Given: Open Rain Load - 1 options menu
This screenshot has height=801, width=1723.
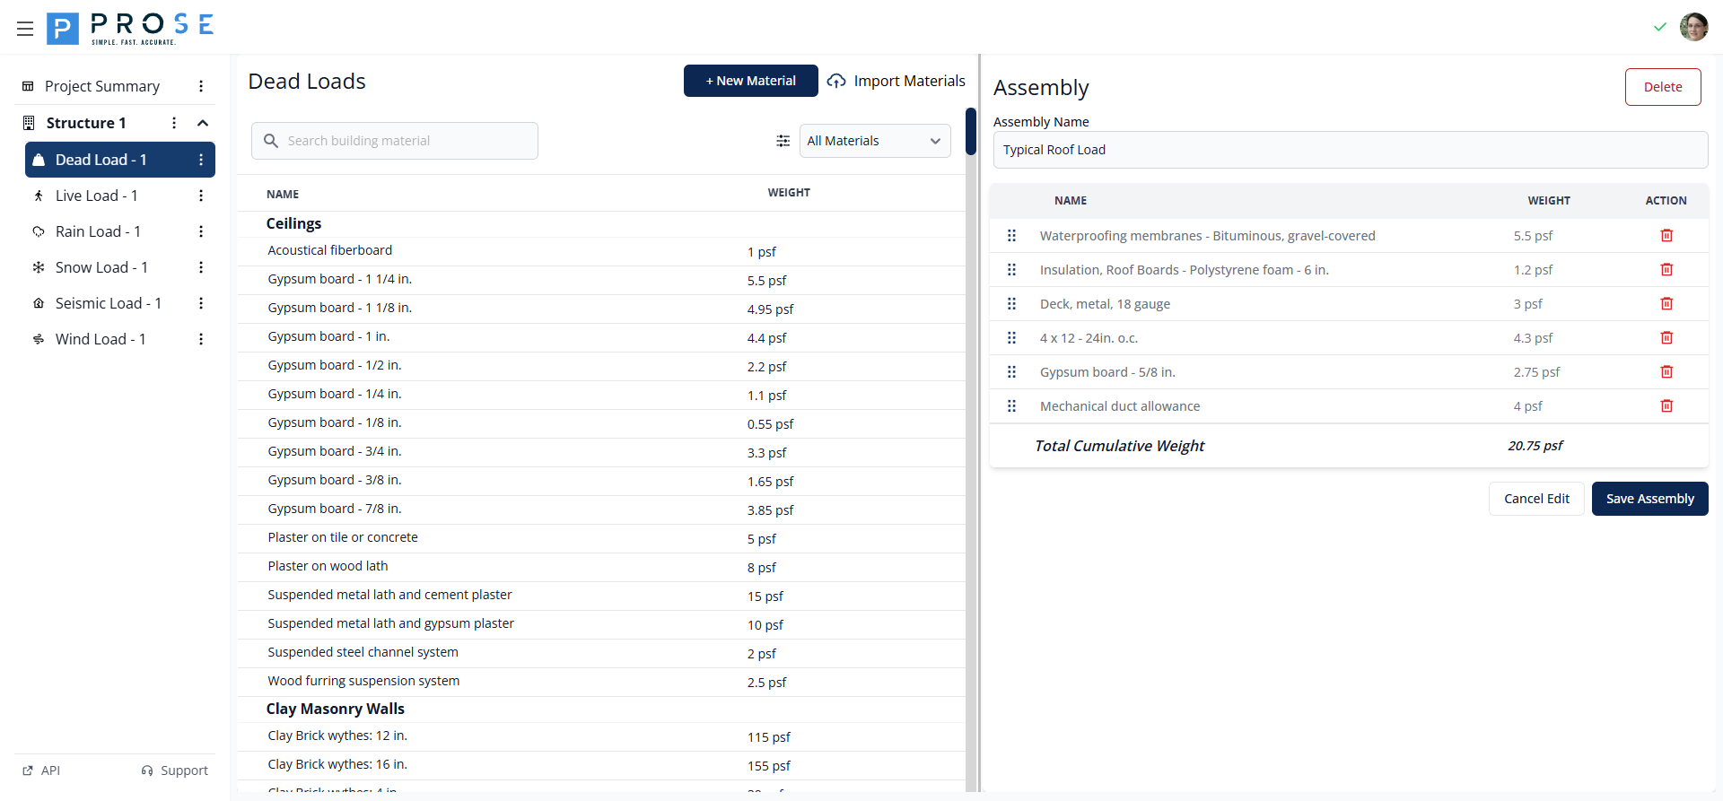Looking at the screenshot, I should (201, 231).
